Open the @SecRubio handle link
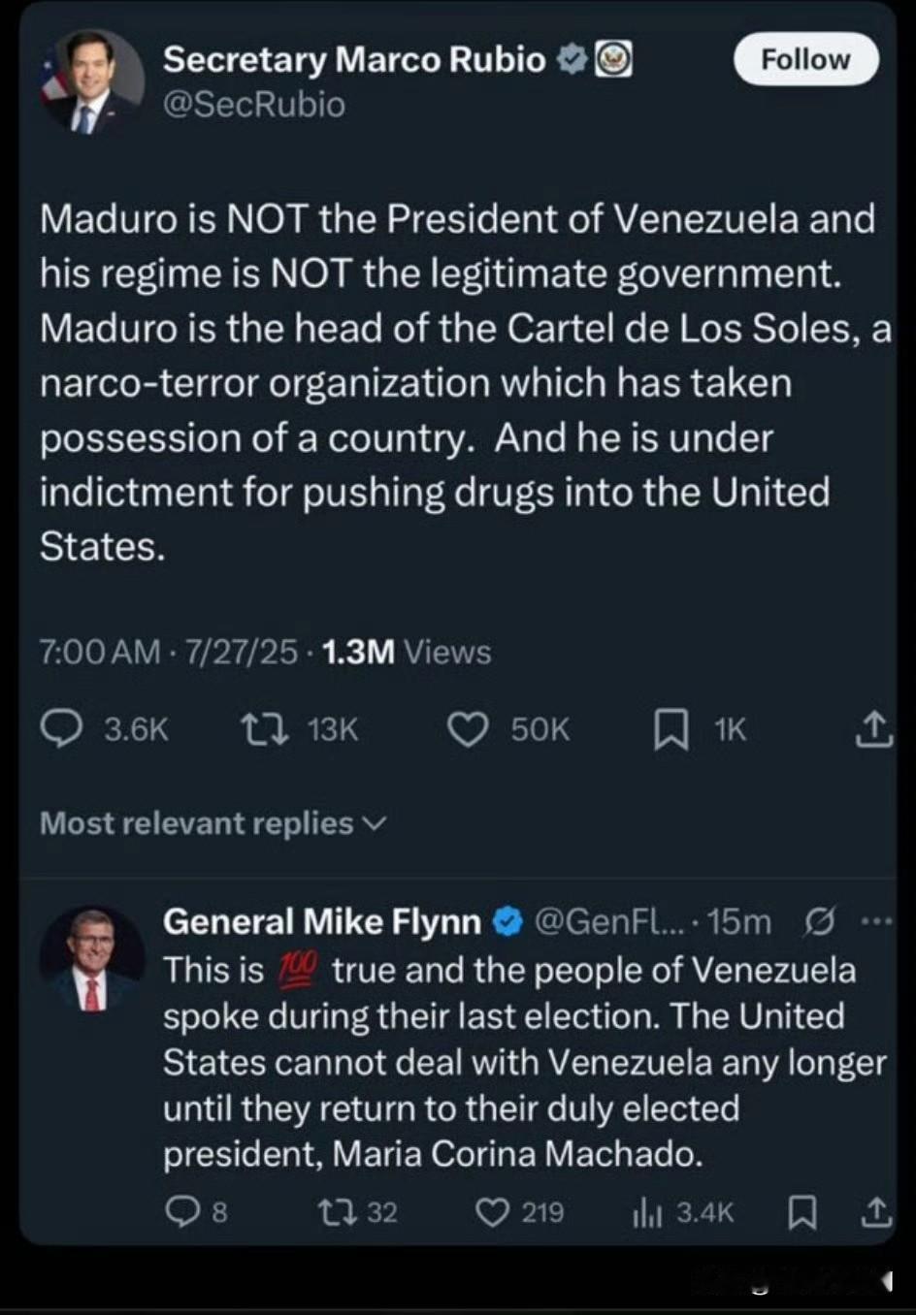916x1315 pixels. tap(254, 105)
